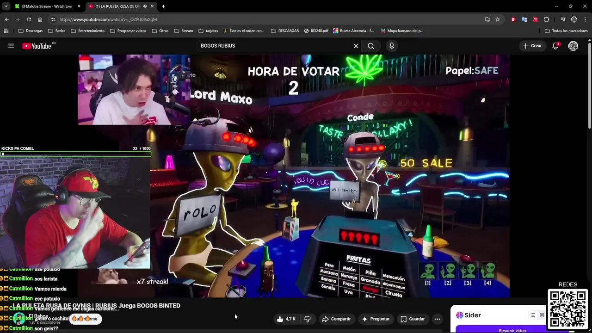Mute the audio icon on YouTube tab
592x333 pixels.
point(145,6)
